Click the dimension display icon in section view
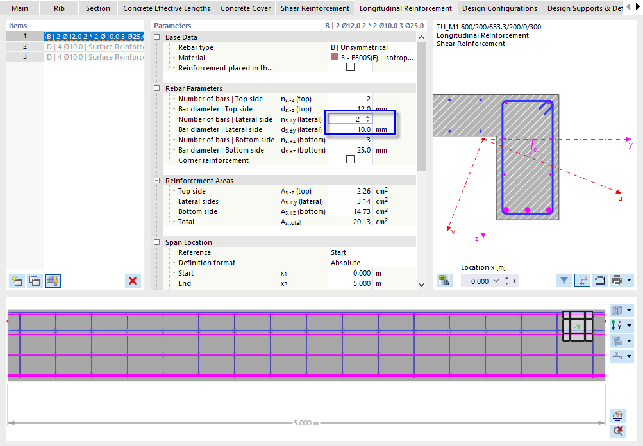 600,281
